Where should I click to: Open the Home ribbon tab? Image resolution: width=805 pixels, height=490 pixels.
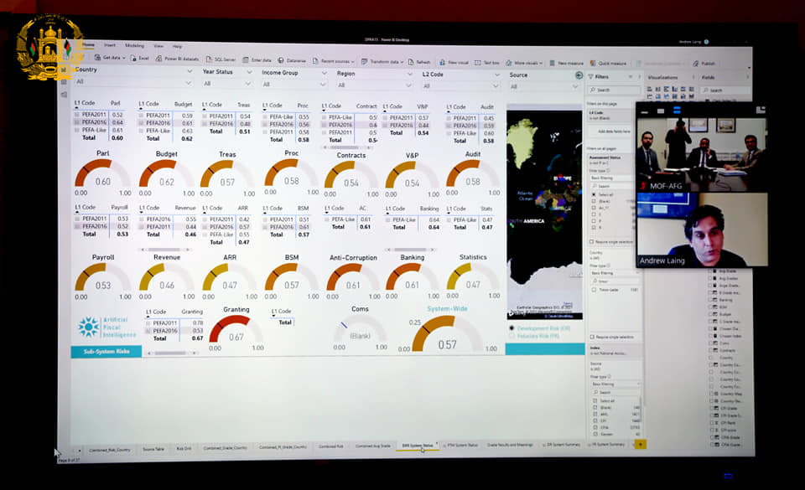pos(88,44)
